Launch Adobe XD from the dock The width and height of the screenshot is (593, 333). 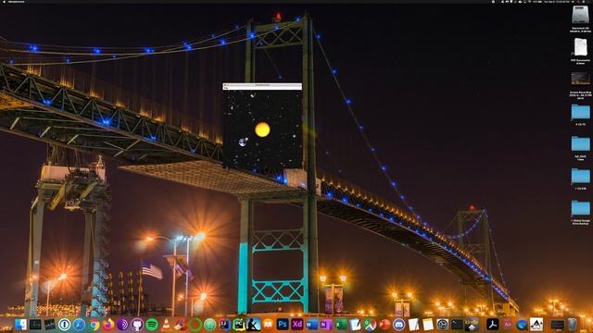pyautogui.click(x=297, y=325)
